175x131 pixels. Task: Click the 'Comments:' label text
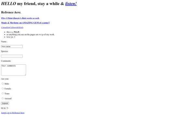click(6, 61)
